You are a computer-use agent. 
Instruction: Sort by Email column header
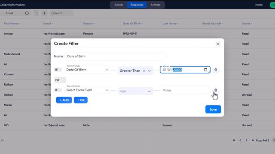48,24
